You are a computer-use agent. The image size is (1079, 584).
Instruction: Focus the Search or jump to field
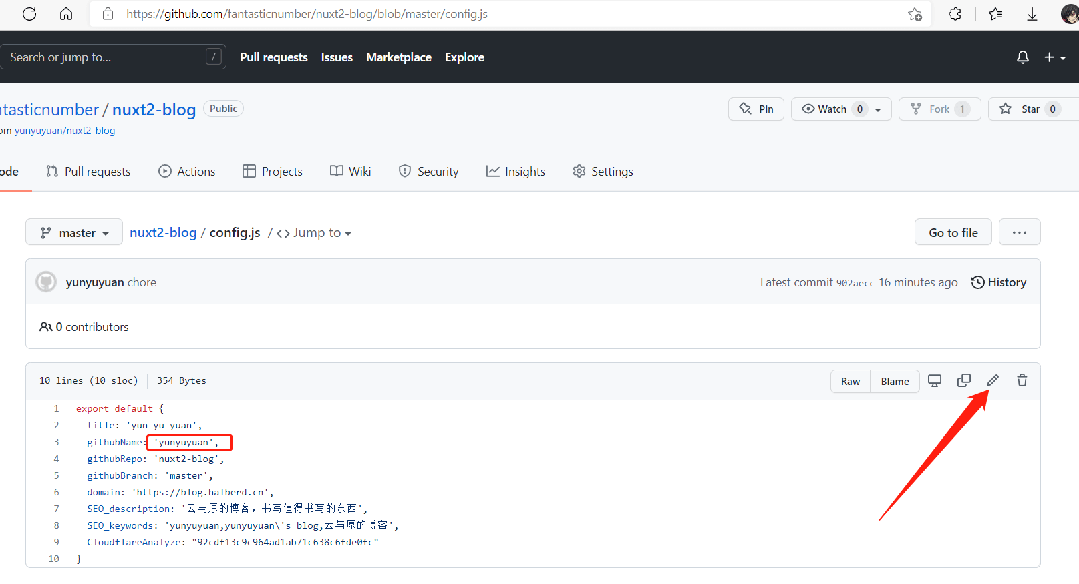click(107, 57)
